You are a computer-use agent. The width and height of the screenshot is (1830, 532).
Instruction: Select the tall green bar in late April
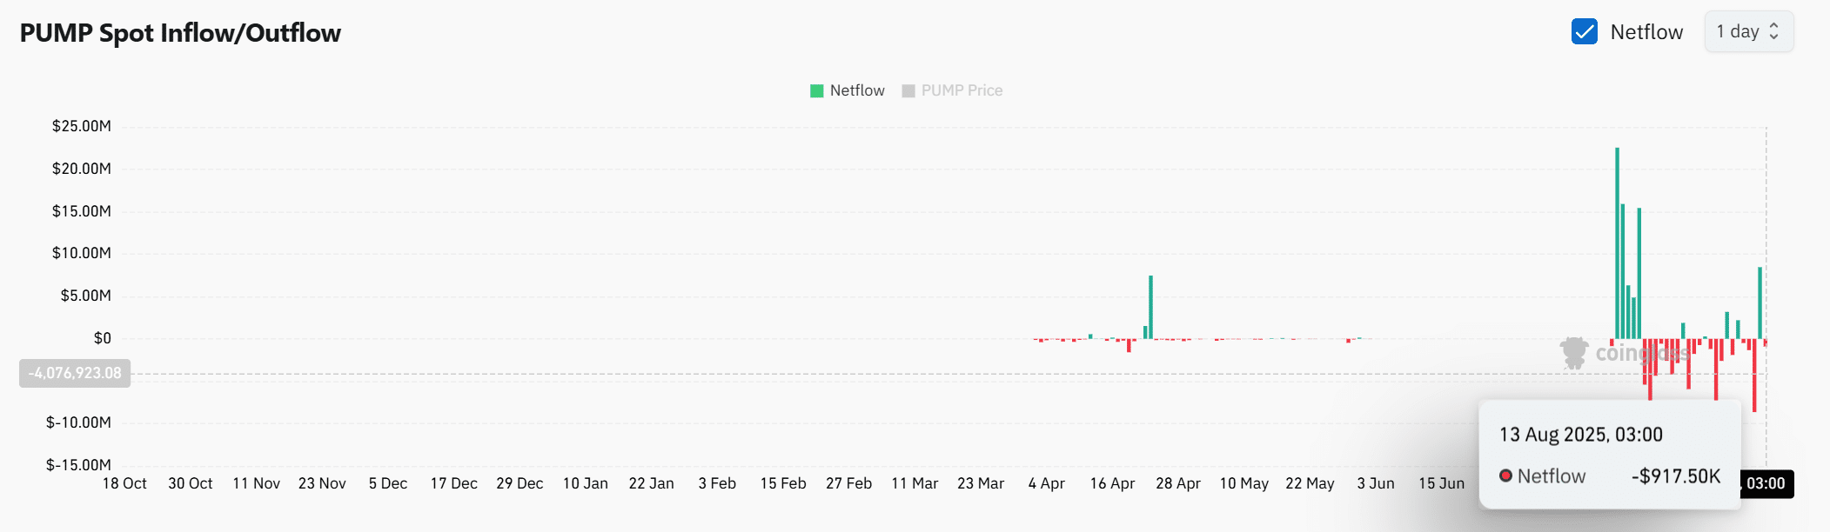coord(1150,307)
